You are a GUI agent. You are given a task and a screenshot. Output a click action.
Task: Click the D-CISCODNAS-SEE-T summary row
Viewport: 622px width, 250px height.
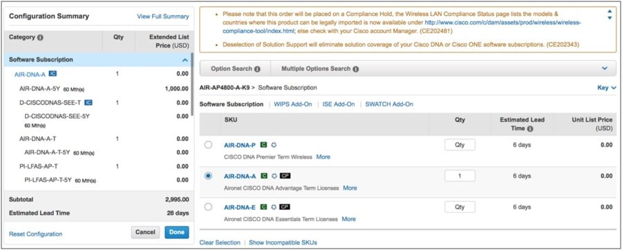point(99,103)
